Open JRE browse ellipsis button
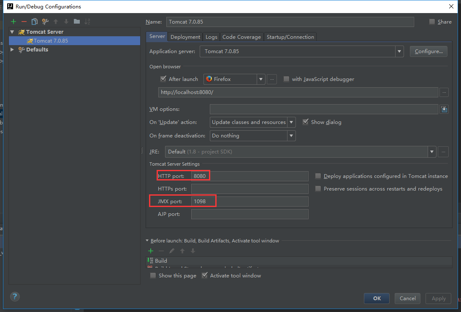The width and height of the screenshot is (461, 312). pos(443,152)
